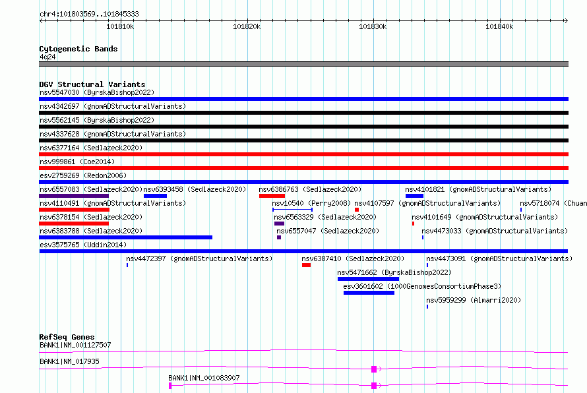Click the DGV Structural Variants track title

(x=92, y=84)
